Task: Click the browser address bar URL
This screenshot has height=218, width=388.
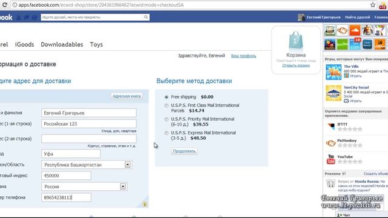Action: 101,5
